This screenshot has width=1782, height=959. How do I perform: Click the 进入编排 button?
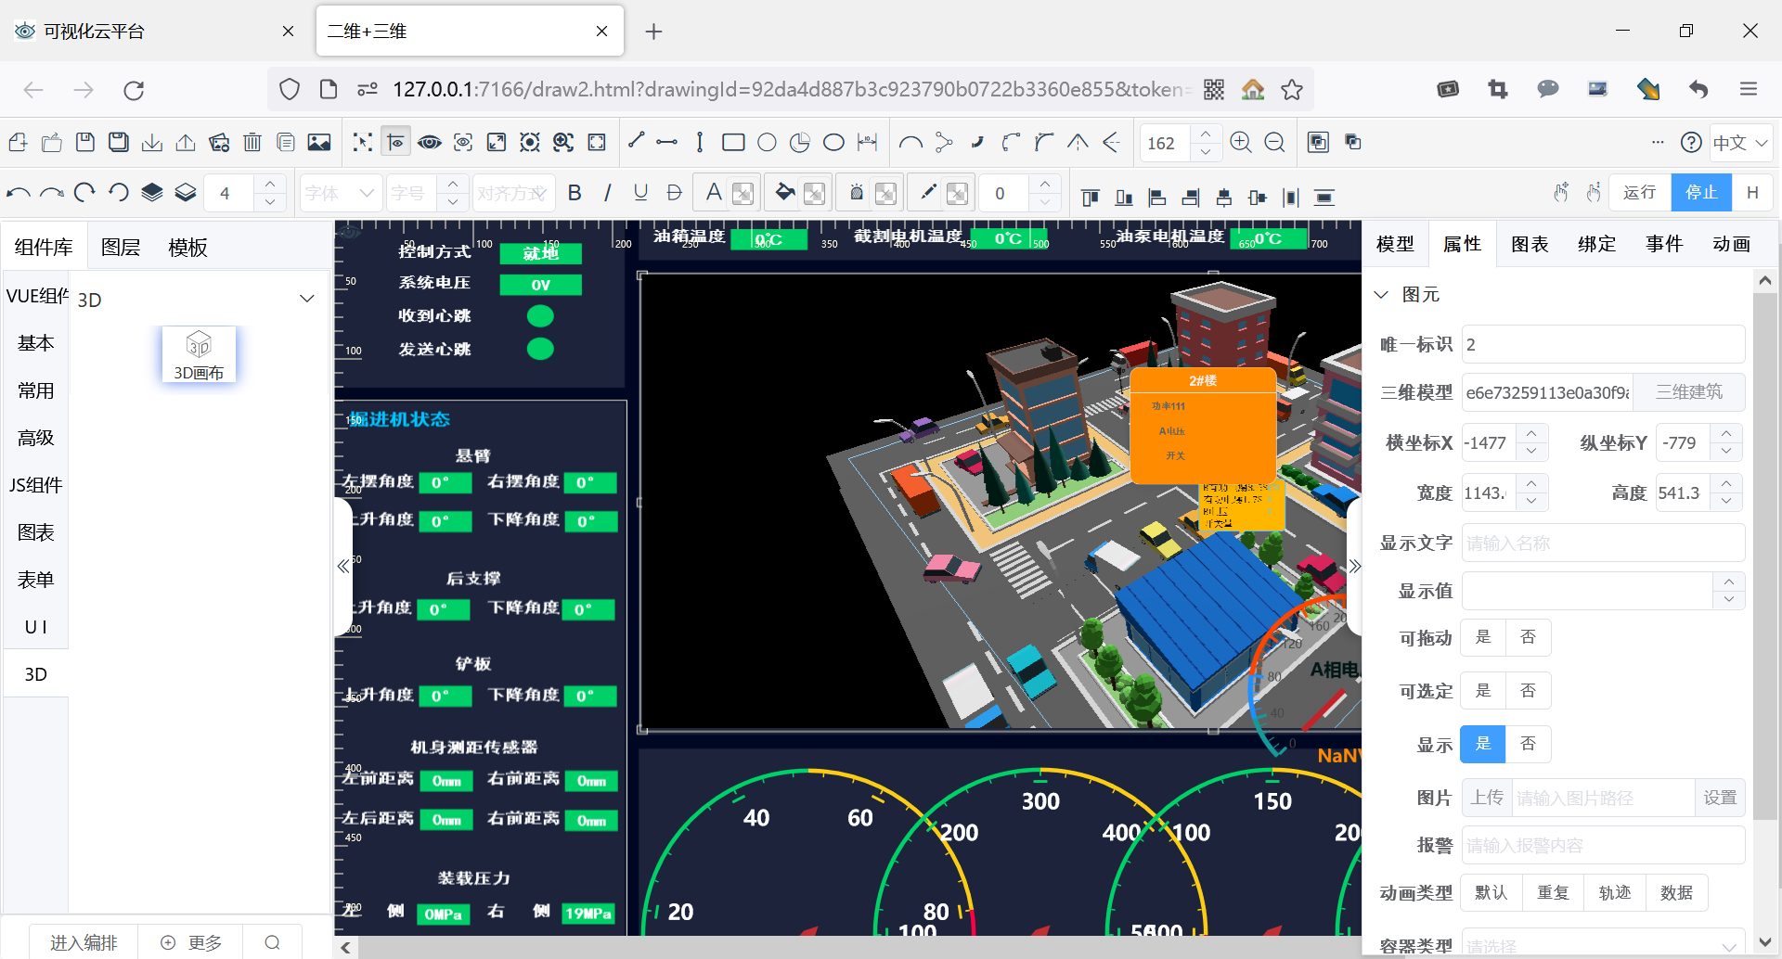[x=84, y=942]
